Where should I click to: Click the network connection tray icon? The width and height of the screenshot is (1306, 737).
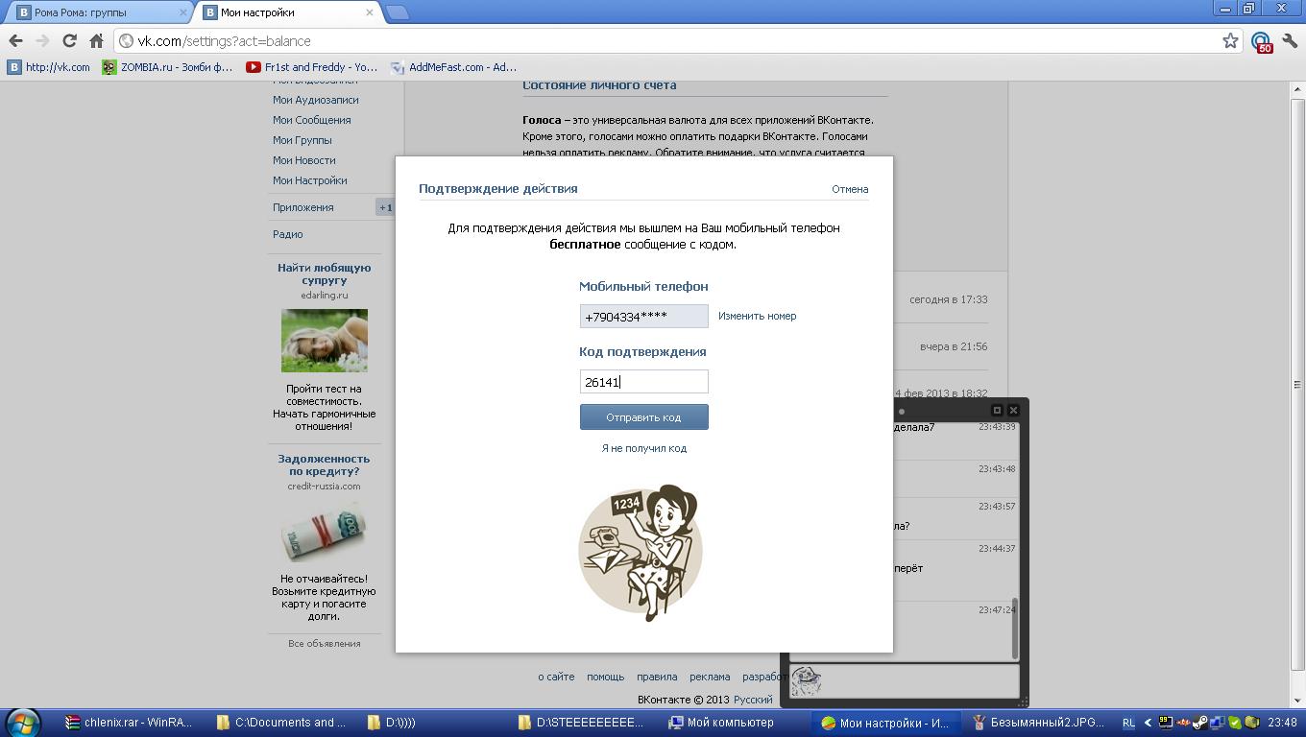[1218, 723]
